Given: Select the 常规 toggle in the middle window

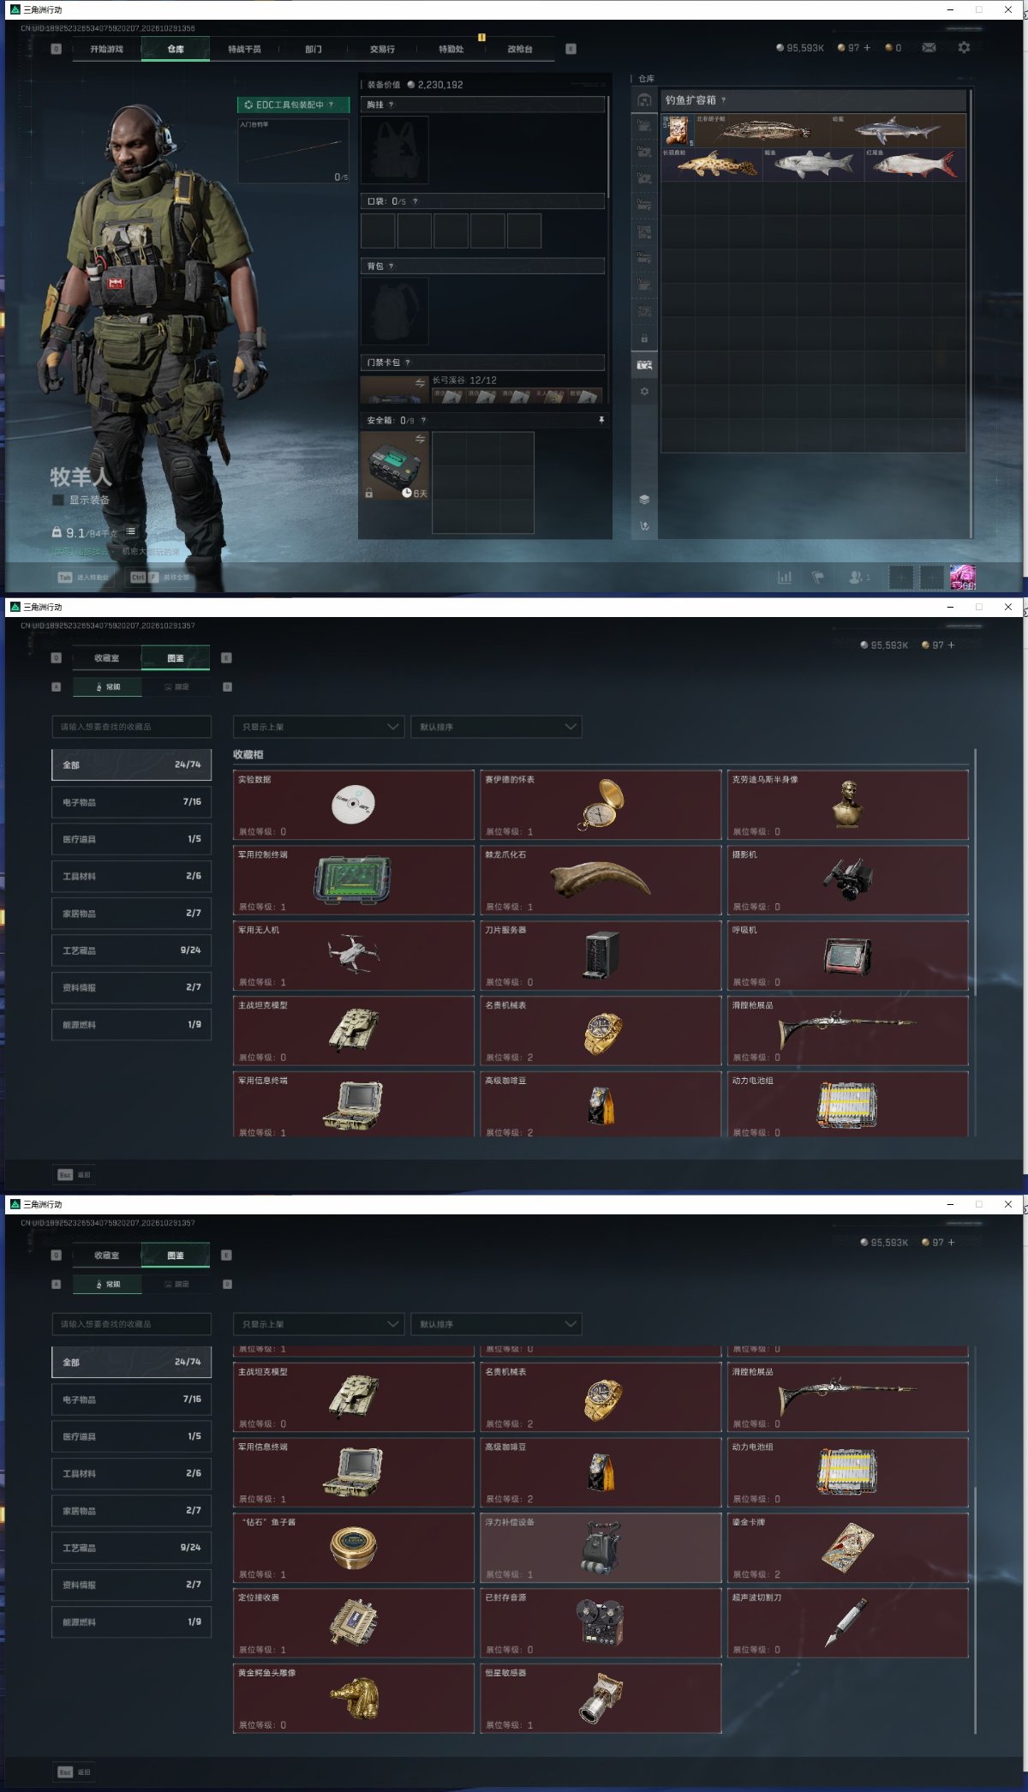Looking at the screenshot, I should (109, 687).
